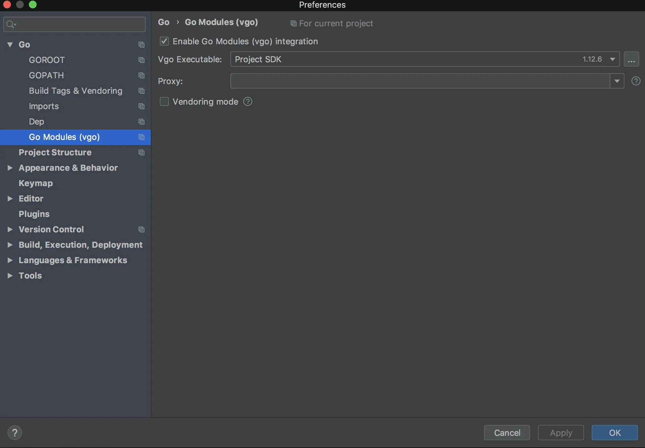Click the project-level icon next to GOROOT
The image size is (645, 448).
click(x=141, y=60)
